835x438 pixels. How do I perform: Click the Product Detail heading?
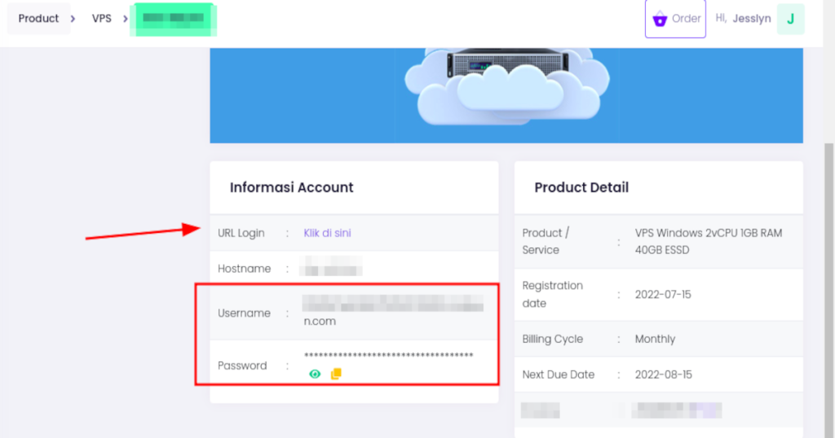pyautogui.click(x=581, y=187)
